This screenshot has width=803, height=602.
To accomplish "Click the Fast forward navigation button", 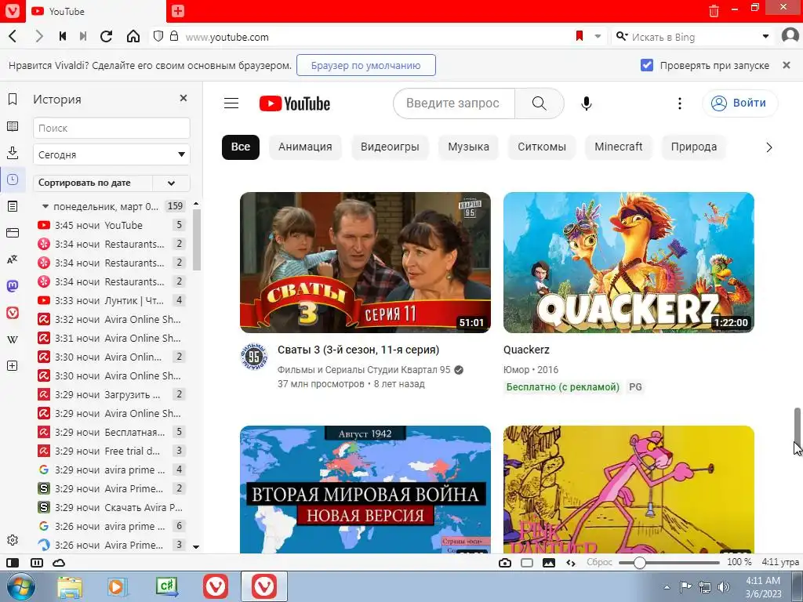I will 83,36.
